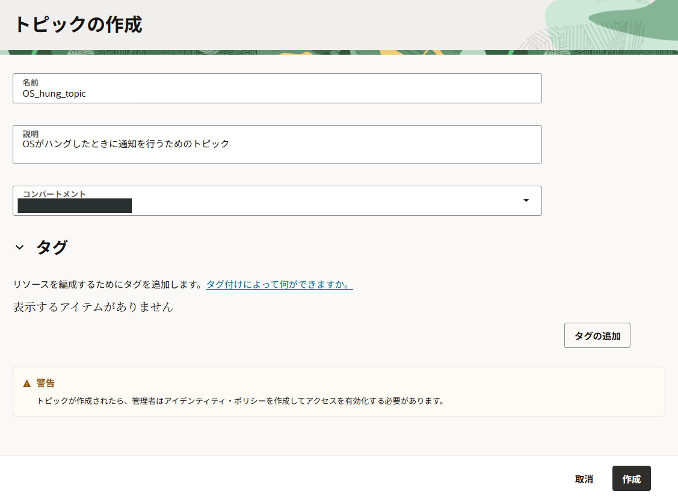Viewport: 678px width, 503px height.
Task: Click the warning triangle icon
Action: (x=27, y=383)
